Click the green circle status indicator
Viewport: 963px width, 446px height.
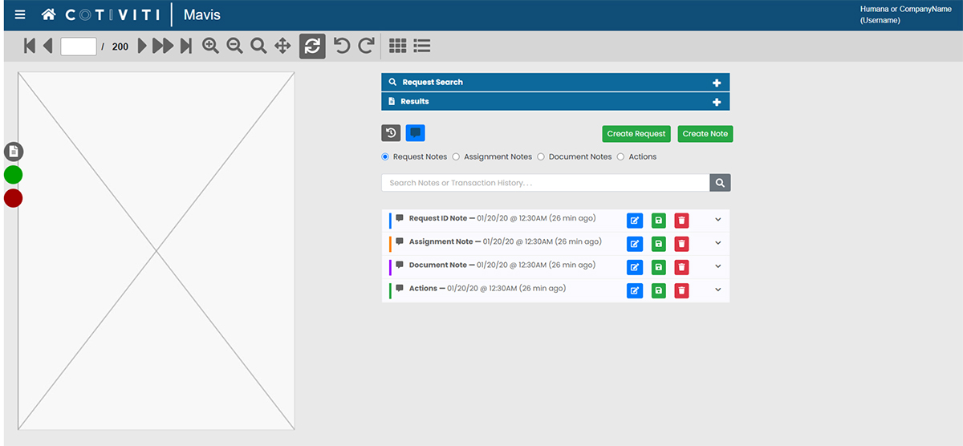pos(14,175)
